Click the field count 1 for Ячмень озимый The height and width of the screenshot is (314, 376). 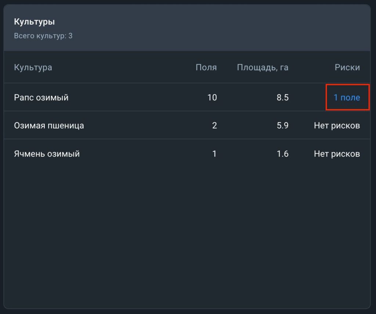click(x=214, y=154)
